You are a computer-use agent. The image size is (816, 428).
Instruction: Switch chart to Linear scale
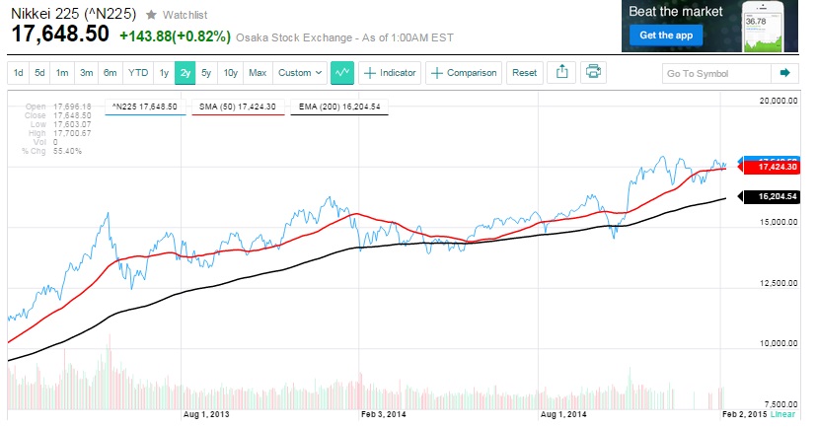(782, 415)
